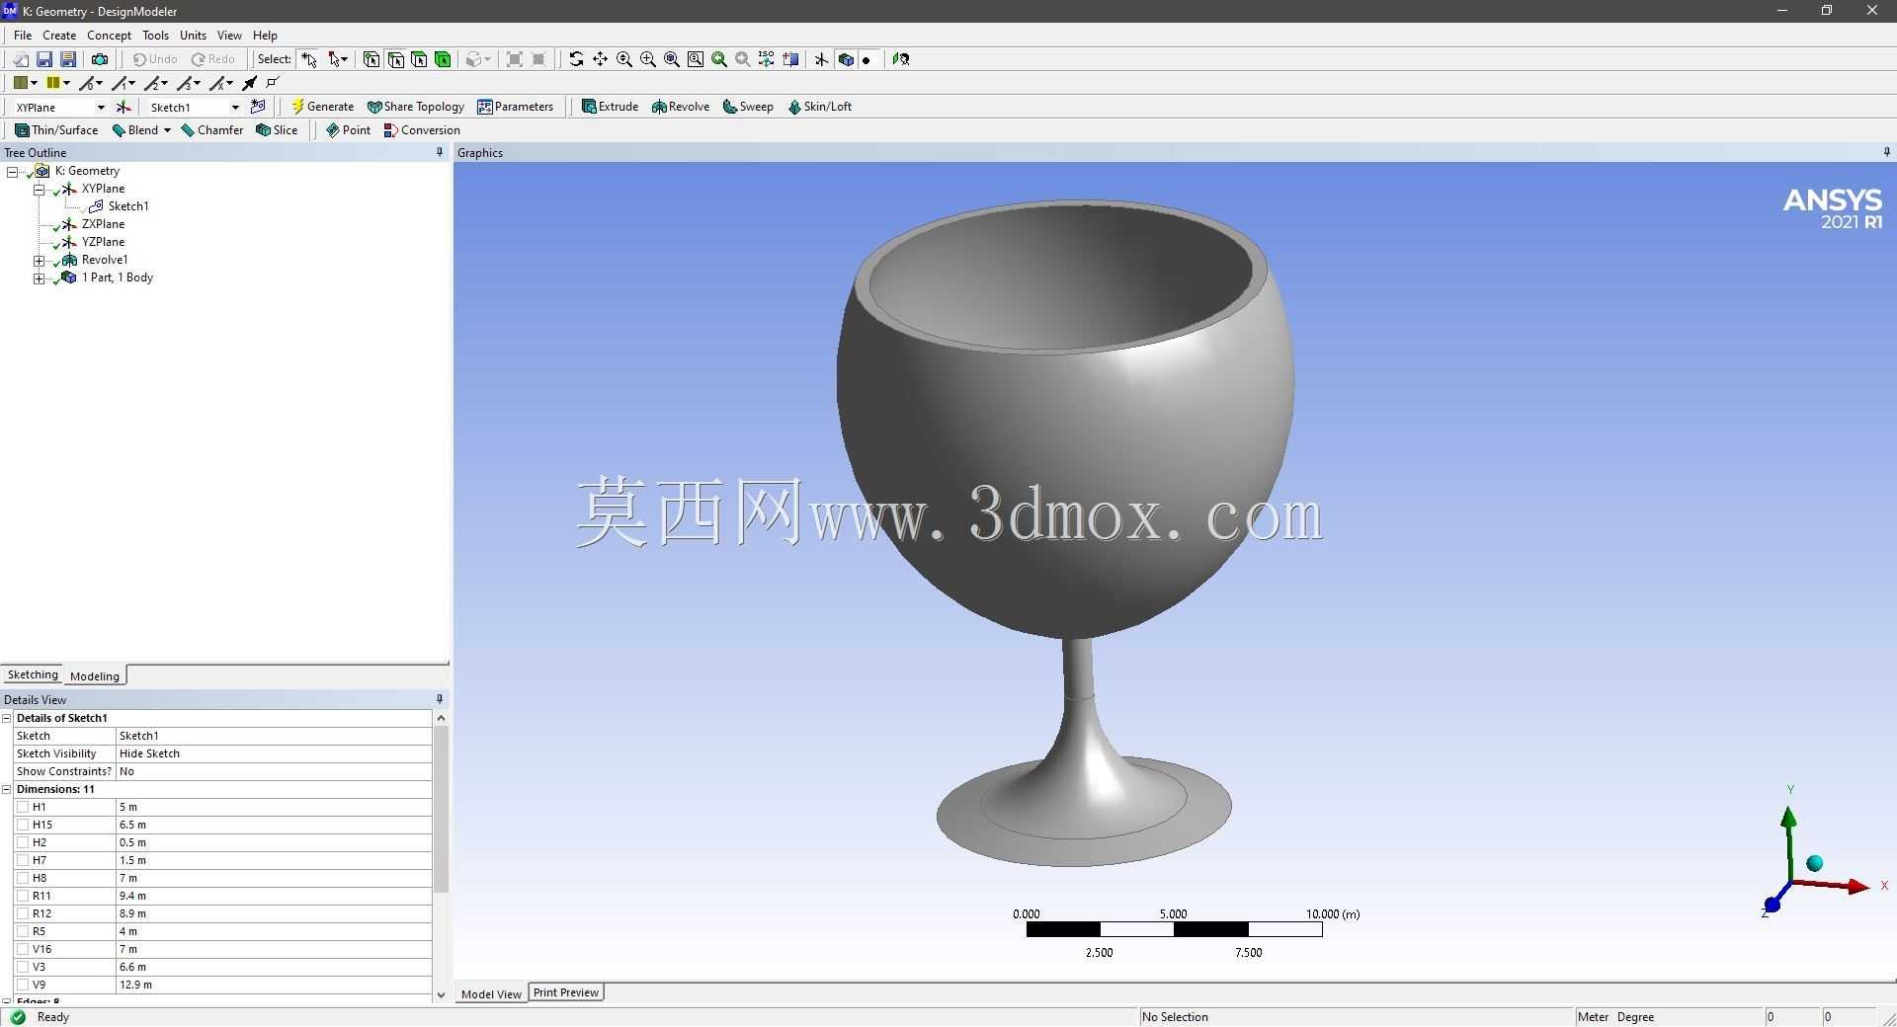Click the New file icon
This screenshot has height=1027, width=1897.
click(x=20, y=59)
